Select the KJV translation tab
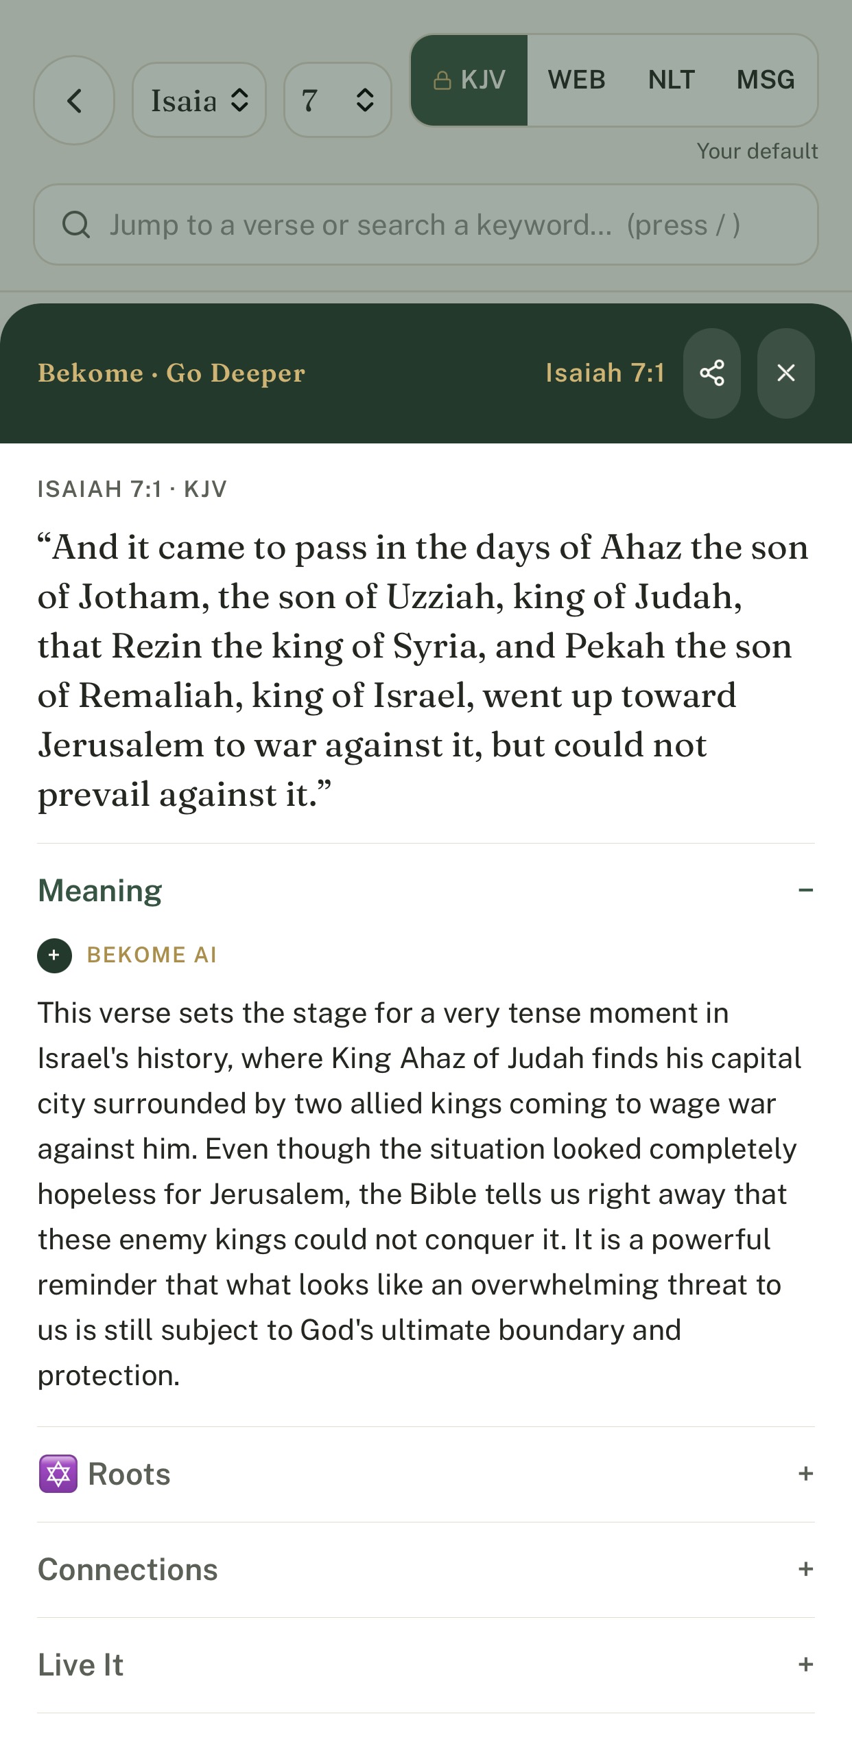The width and height of the screenshot is (852, 1738). 469,80
